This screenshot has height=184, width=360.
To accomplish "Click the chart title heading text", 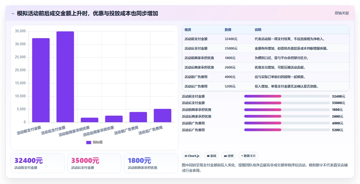I will pos(87,14).
